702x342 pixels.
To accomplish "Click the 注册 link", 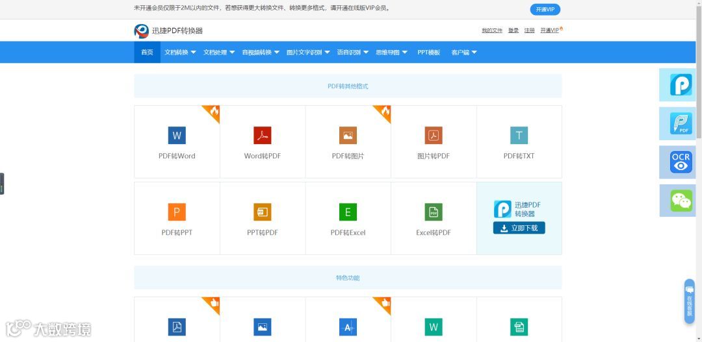I will tap(529, 31).
